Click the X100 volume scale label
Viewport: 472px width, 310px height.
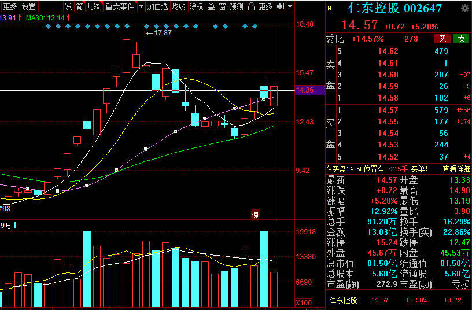pyautogui.click(x=304, y=303)
